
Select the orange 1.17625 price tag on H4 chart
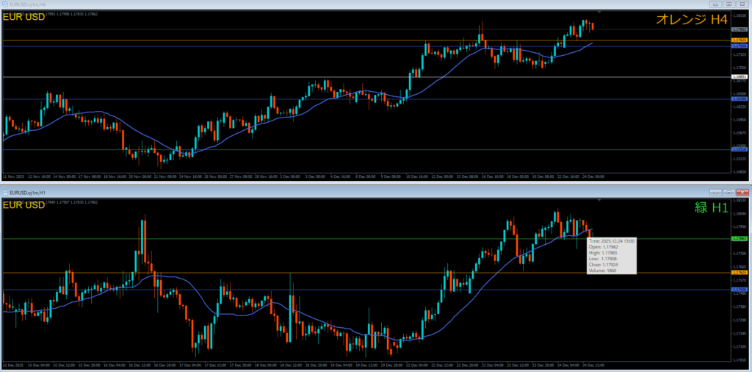739,40
